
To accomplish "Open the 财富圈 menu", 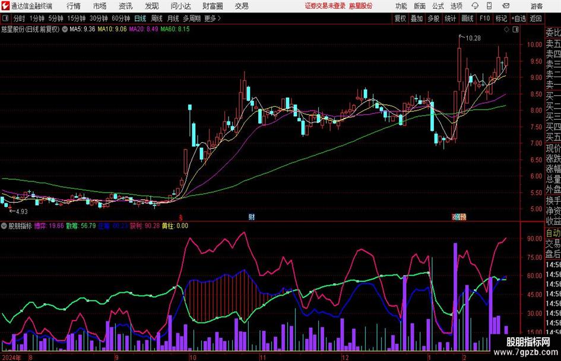I will point(213,6).
